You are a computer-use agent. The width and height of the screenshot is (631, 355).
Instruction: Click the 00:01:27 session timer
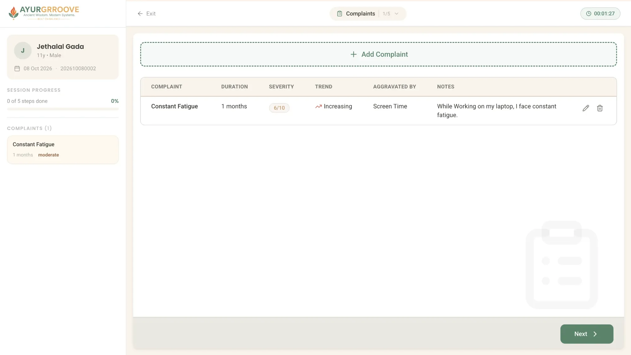point(600,14)
